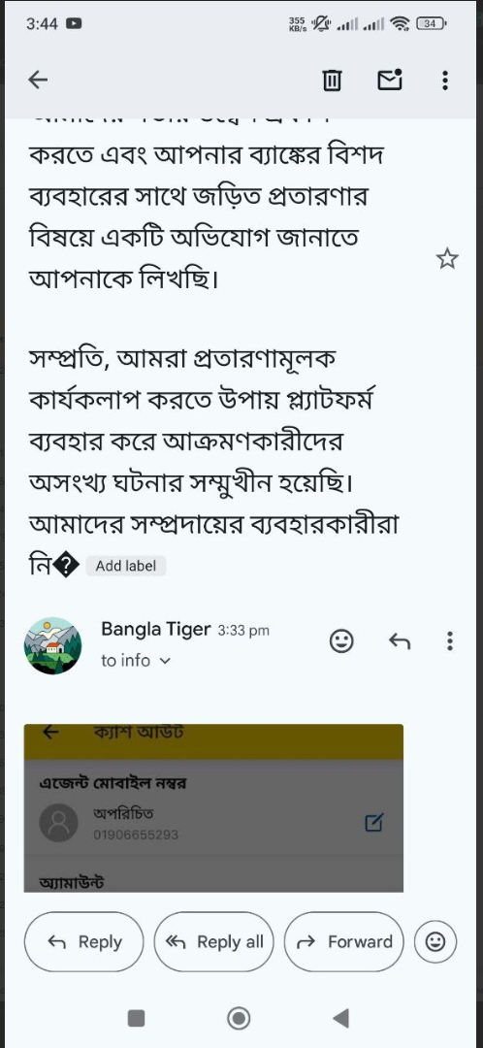Forward this email message
The width and height of the screenshot is (483, 1048).
[344, 941]
